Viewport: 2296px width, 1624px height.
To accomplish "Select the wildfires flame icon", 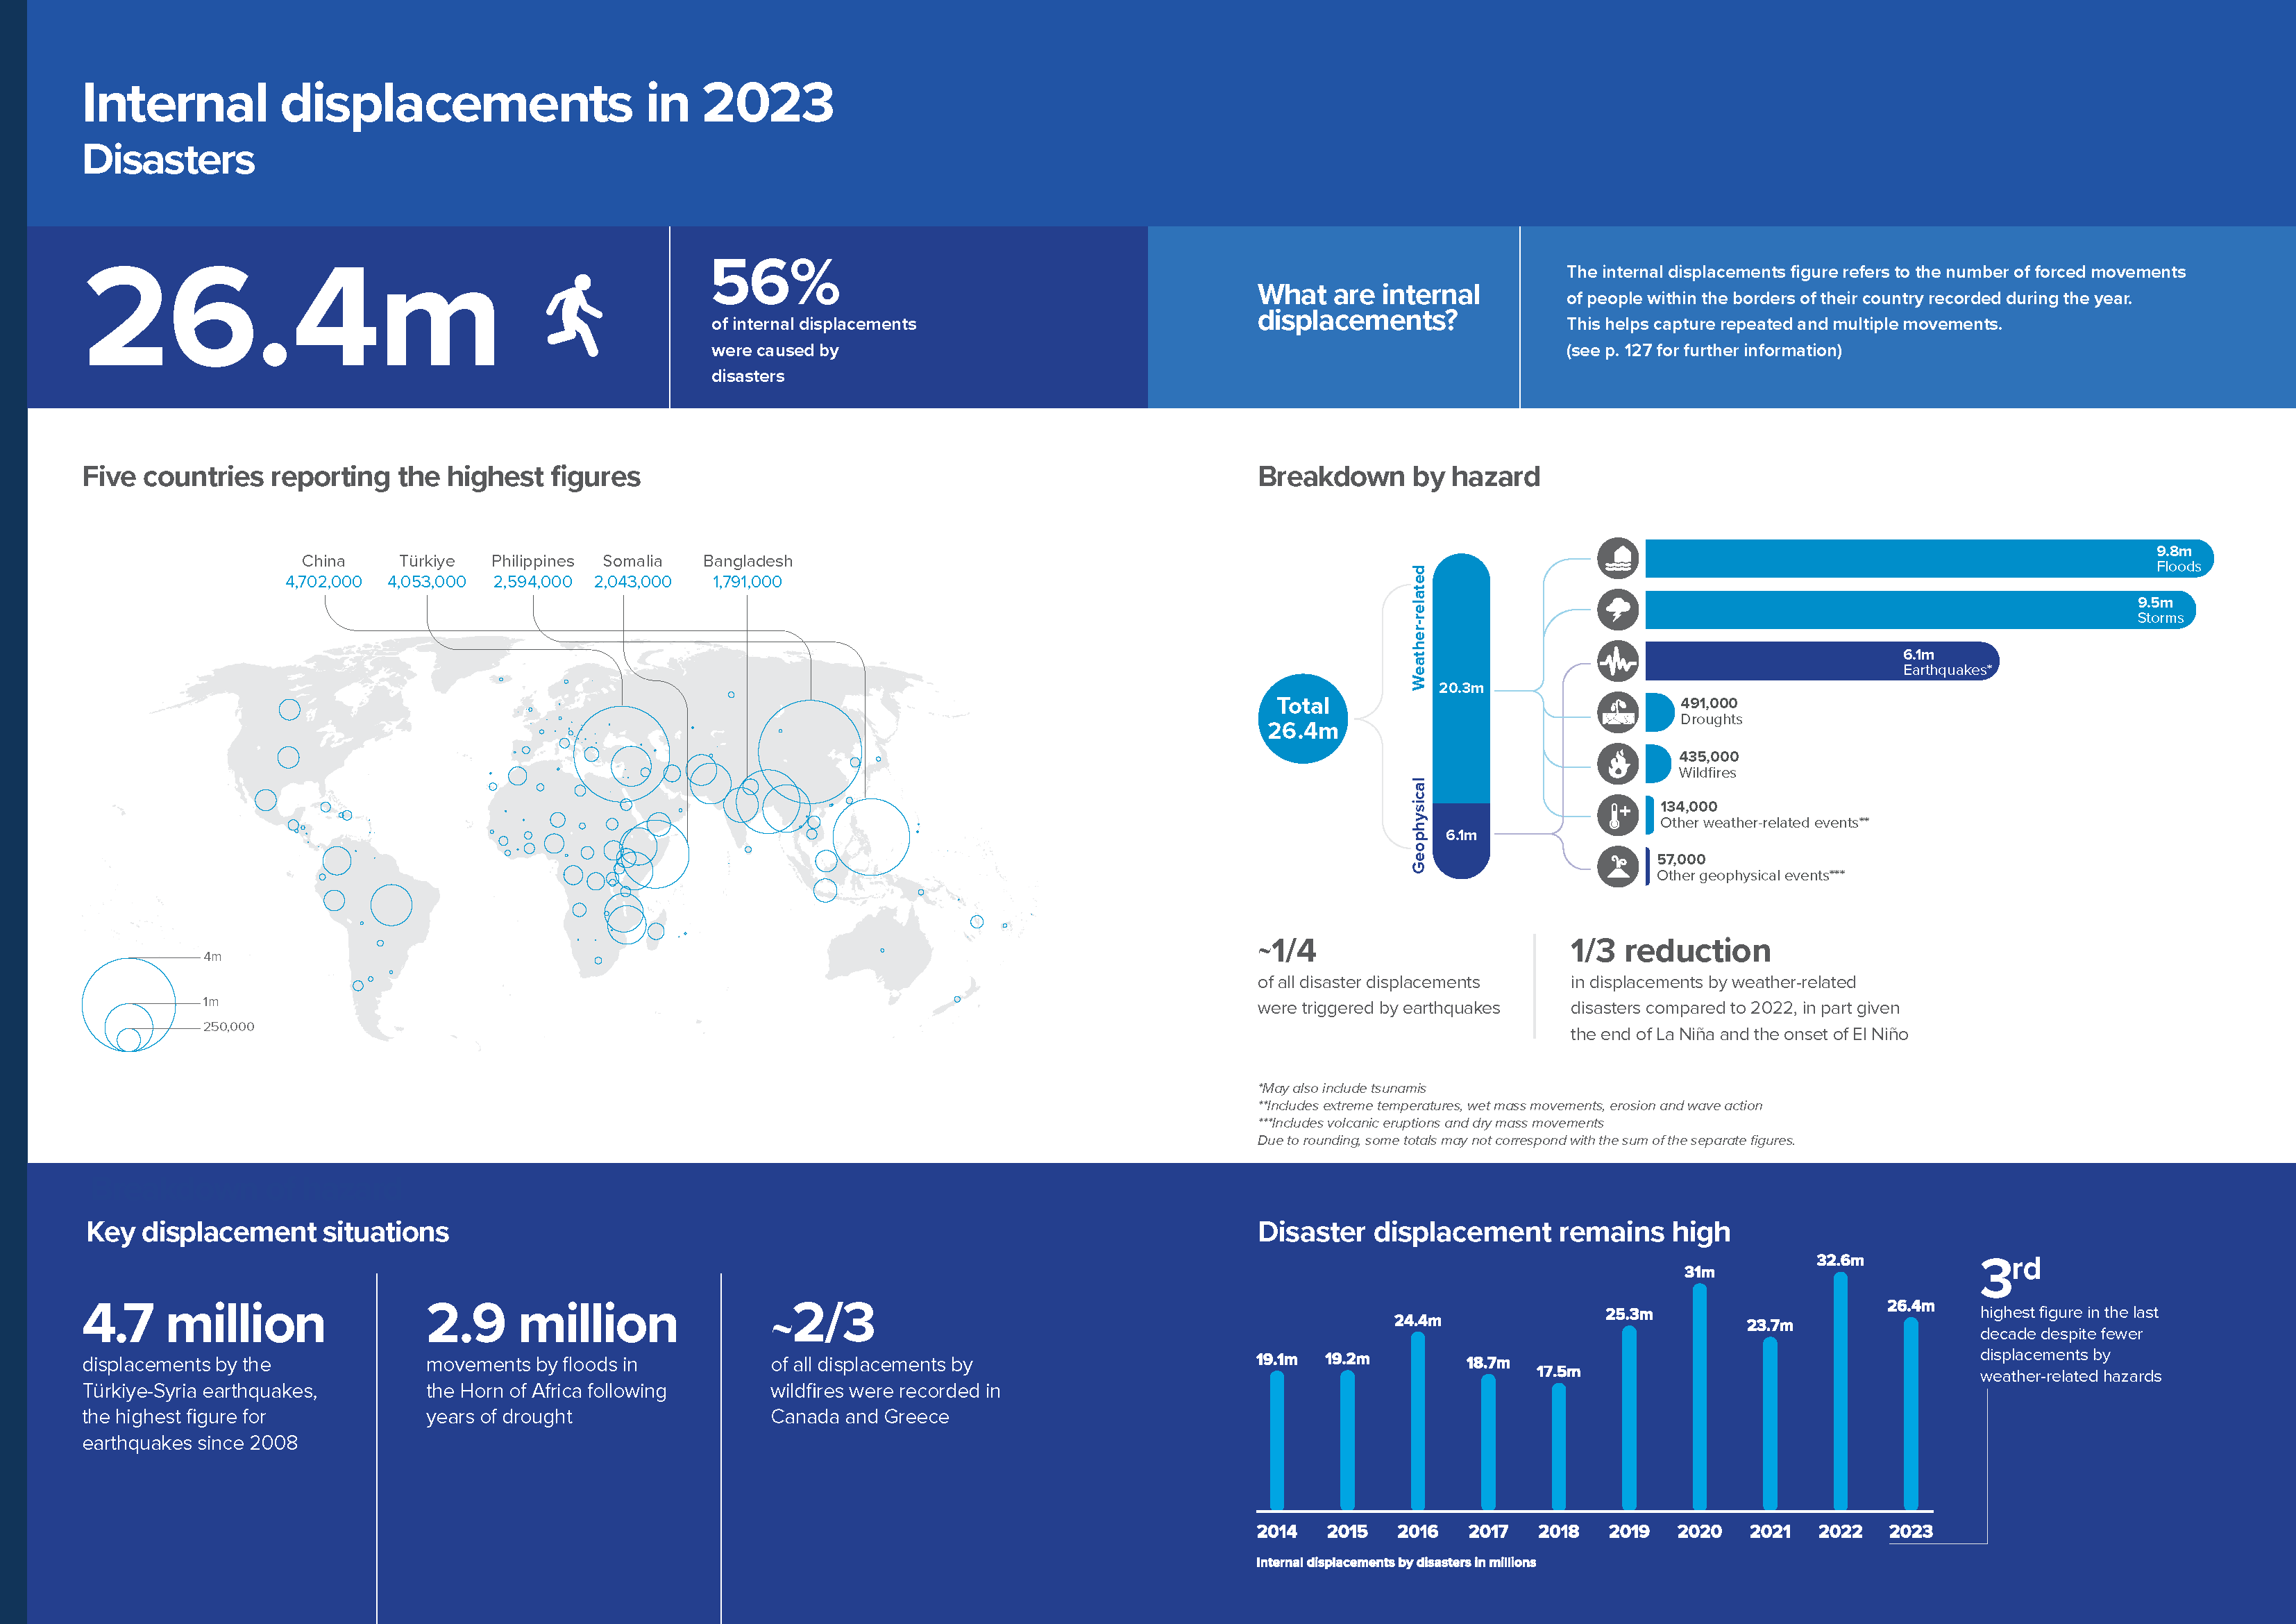I will [x=1618, y=762].
